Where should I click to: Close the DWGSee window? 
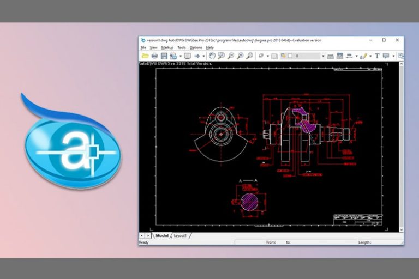click(x=397, y=40)
